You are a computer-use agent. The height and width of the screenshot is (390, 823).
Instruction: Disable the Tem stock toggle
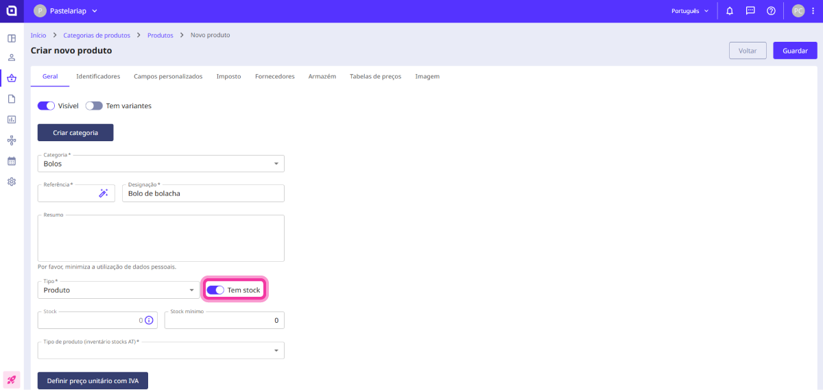(x=215, y=290)
